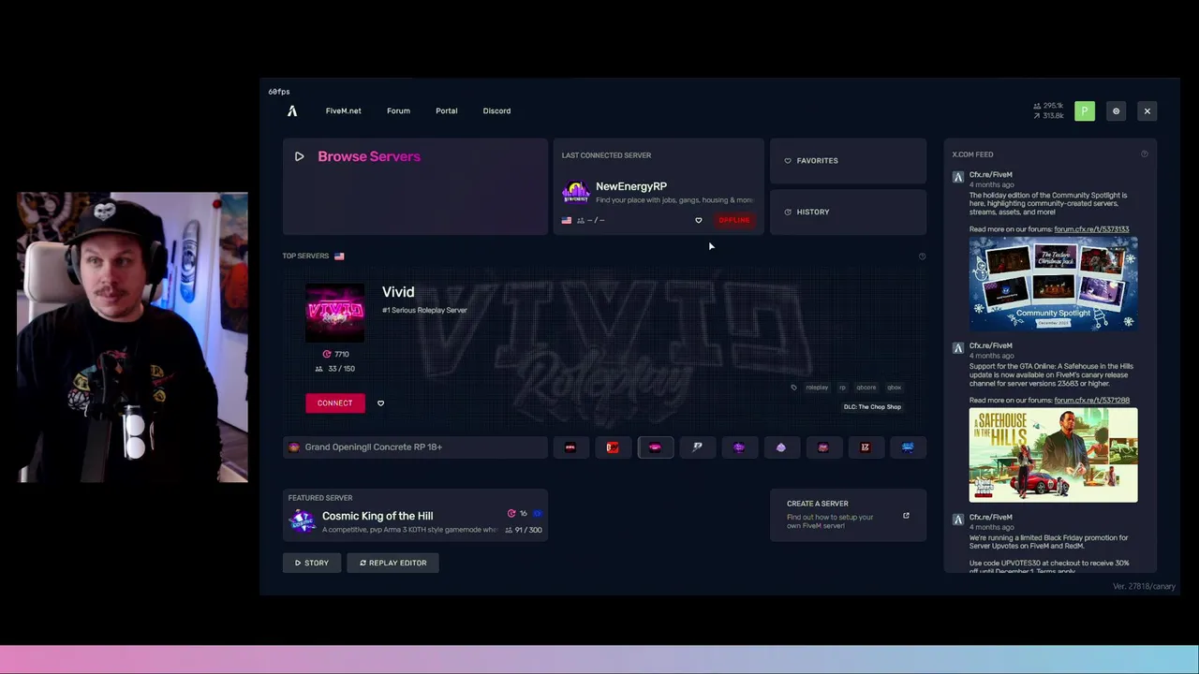Screen dimensions: 1199x674
Task: Open Grand Opening!! Concrete RP 18+ server
Action: [x=415, y=447]
